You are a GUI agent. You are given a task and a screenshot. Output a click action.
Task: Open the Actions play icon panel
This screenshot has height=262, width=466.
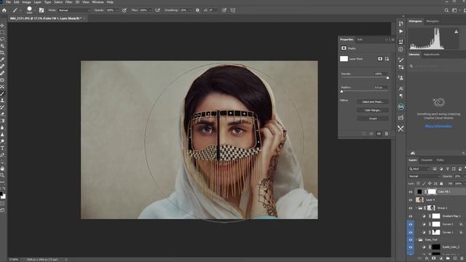point(401,31)
